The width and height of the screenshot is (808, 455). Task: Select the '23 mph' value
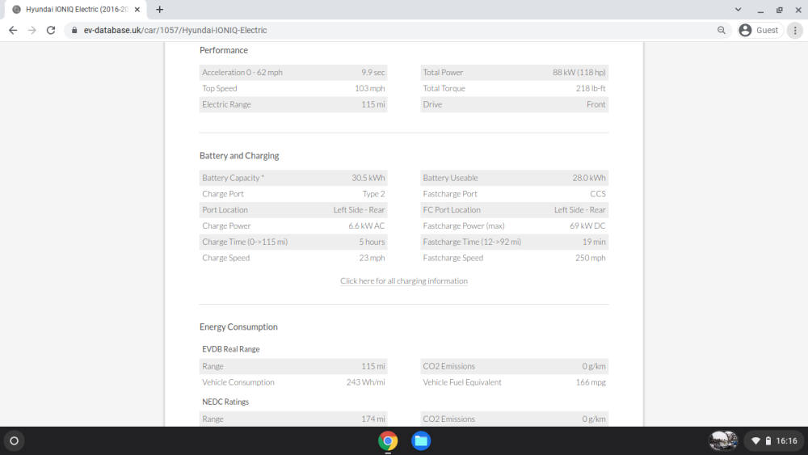pyautogui.click(x=372, y=258)
